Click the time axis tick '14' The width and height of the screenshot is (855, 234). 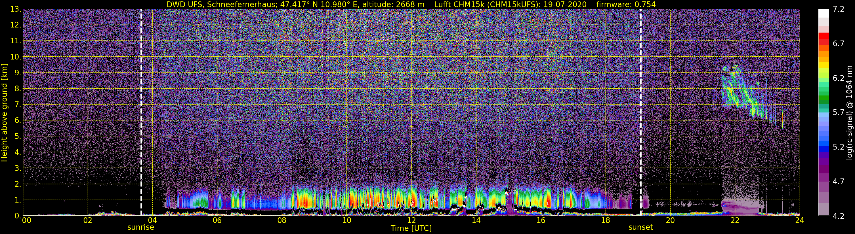coord(476,220)
